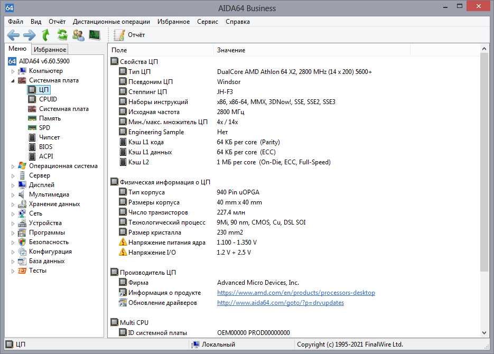
Task: Open Дистанционные операции menu
Action: (x=111, y=22)
